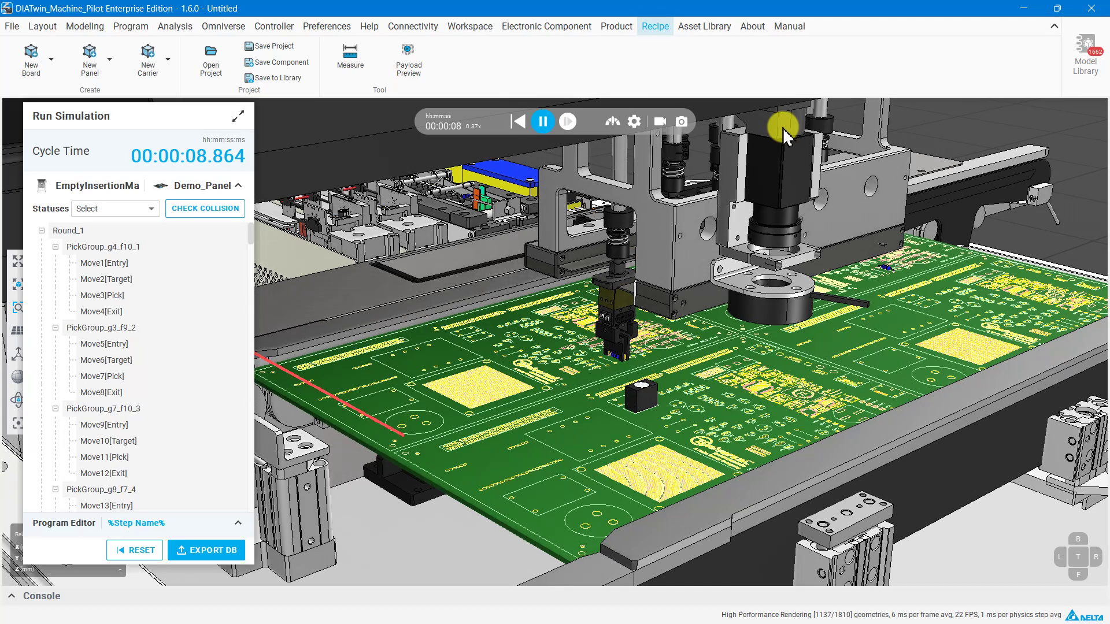Screen dimensions: 1110x624
Task: Open the Electronic Component tab
Action: pos(546,27)
